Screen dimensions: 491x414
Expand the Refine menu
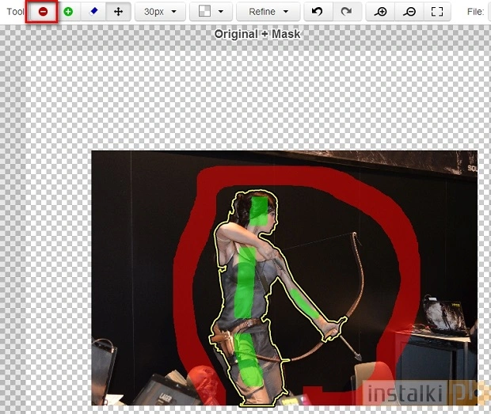[268, 12]
